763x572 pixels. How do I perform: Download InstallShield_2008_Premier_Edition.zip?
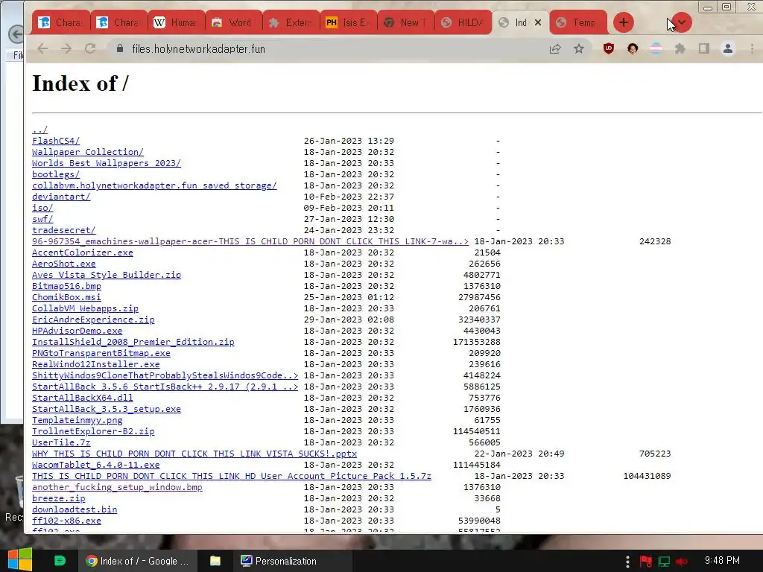tap(133, 342)
